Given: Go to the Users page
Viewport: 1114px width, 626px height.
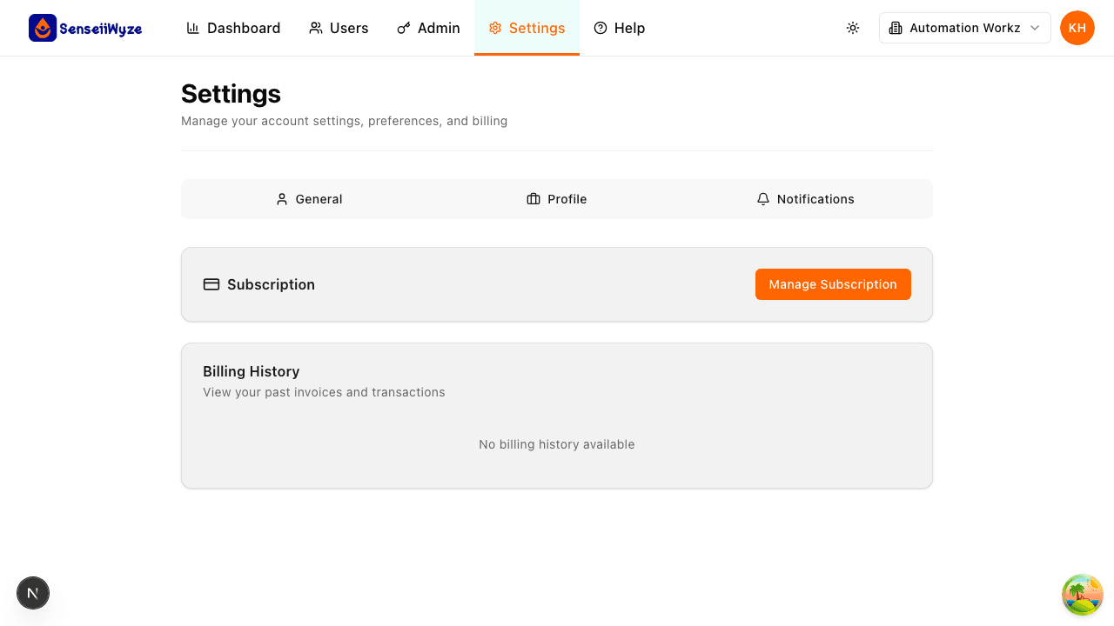Looking at the screenshot, I should click(x=339, y=28).
